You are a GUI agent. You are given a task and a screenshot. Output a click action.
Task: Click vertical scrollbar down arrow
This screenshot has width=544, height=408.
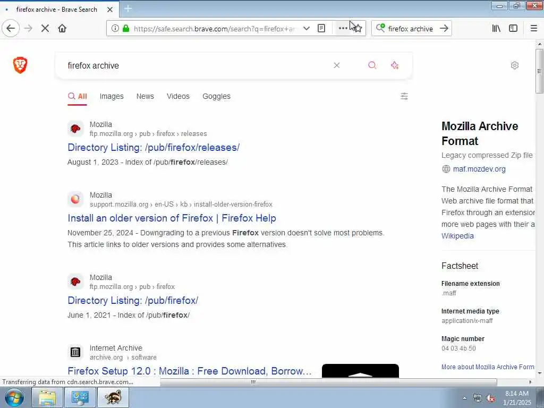[x=539, y=373]
